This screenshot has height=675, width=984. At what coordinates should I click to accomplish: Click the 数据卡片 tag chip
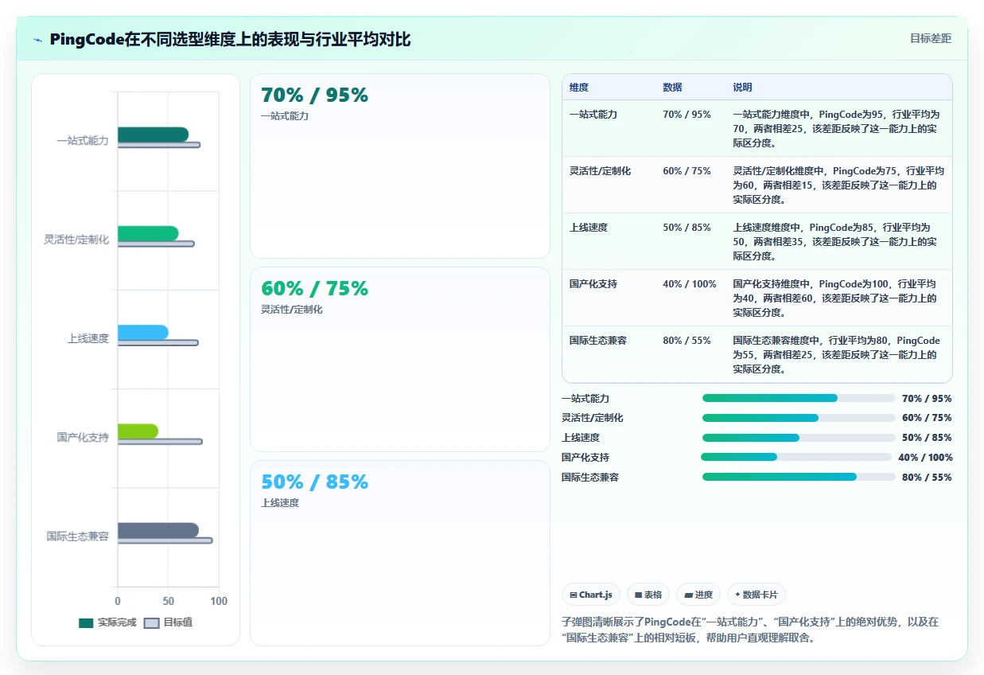tap(756, 595)
